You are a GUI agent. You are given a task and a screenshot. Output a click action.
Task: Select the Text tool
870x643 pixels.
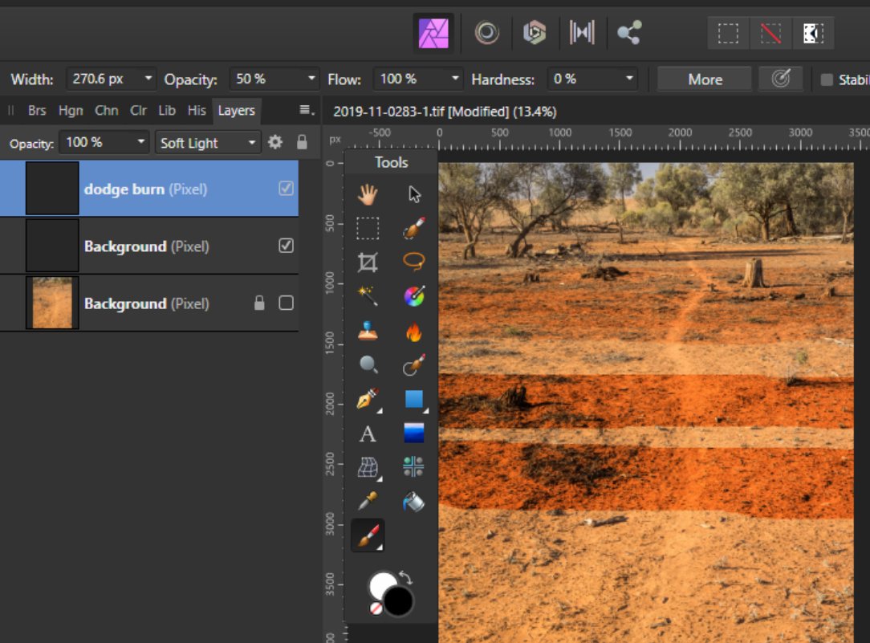pyautogui.click(x=368, y=433)
